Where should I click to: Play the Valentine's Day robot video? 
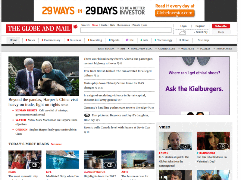223,146
